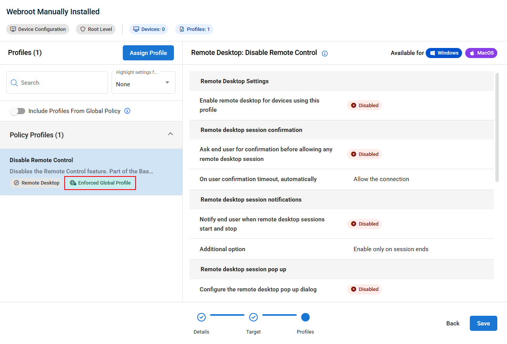Click the settings panel vertical scrollbar
This screenshot has width=507, height=344.
(x=497, y=127)
